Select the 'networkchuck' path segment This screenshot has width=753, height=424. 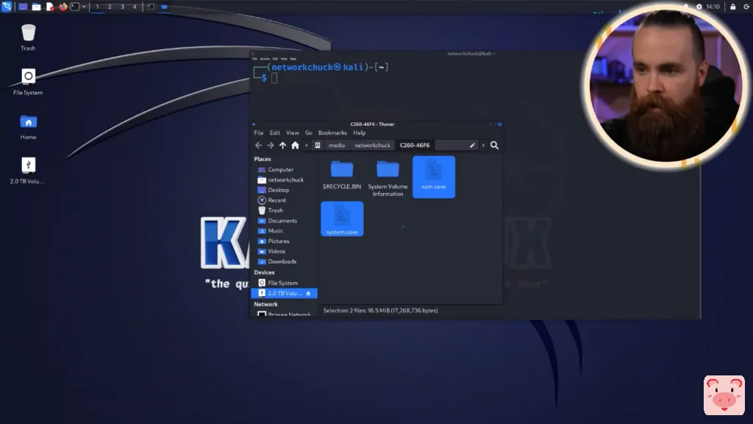point(372,145)
